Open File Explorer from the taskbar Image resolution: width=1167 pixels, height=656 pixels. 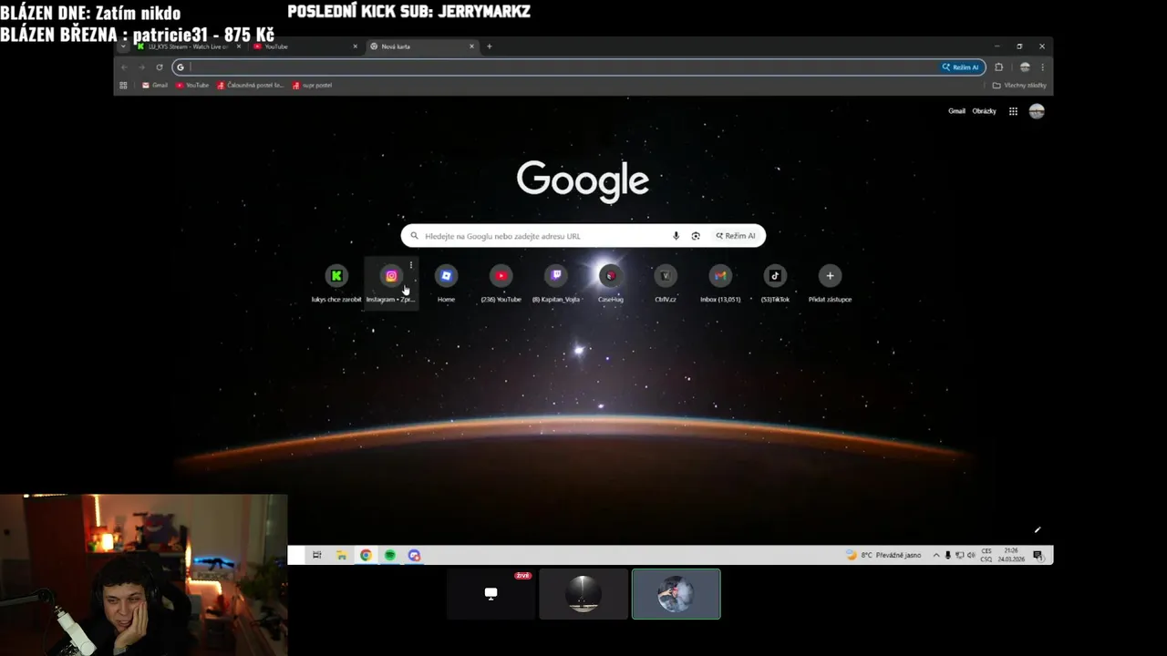pos(342,555)
